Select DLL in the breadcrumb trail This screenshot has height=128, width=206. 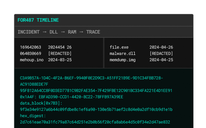click(54, 32)
